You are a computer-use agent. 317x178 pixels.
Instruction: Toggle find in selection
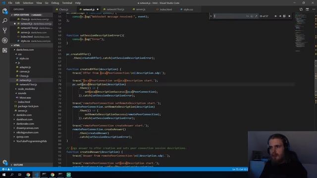(284, 16)
